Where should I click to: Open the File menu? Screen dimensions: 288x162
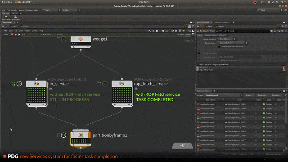[4, 10]
